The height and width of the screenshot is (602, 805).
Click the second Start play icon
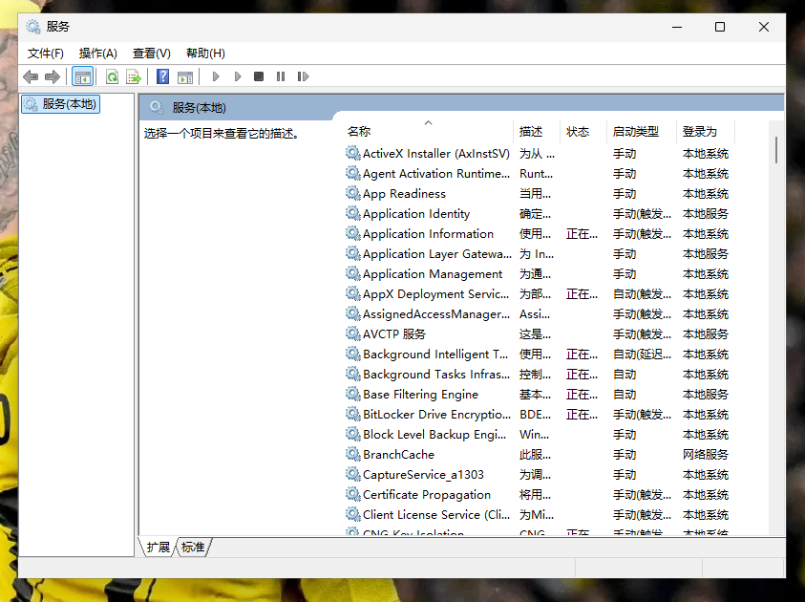pos(237,76)
